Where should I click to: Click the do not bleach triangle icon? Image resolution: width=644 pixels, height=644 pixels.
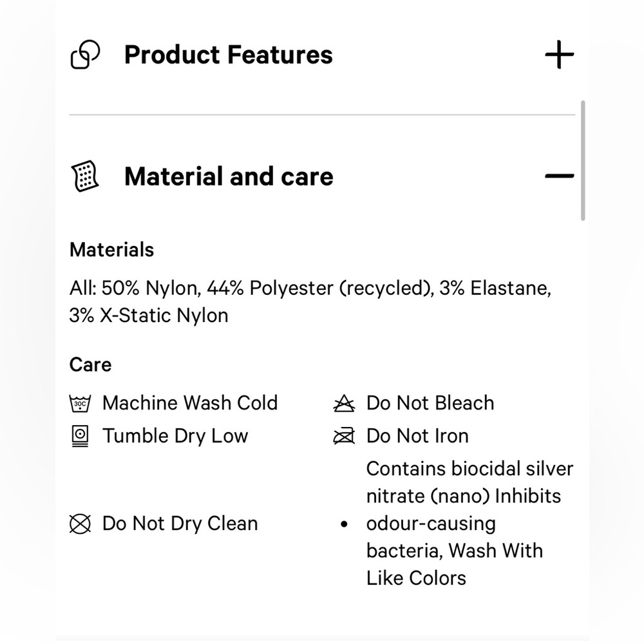click(x=344, y=403)
